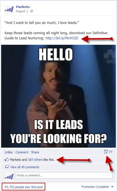The height and width of the screenshot is (191, 117).
Task: Unlike the post
Action: tap(9, 152)
